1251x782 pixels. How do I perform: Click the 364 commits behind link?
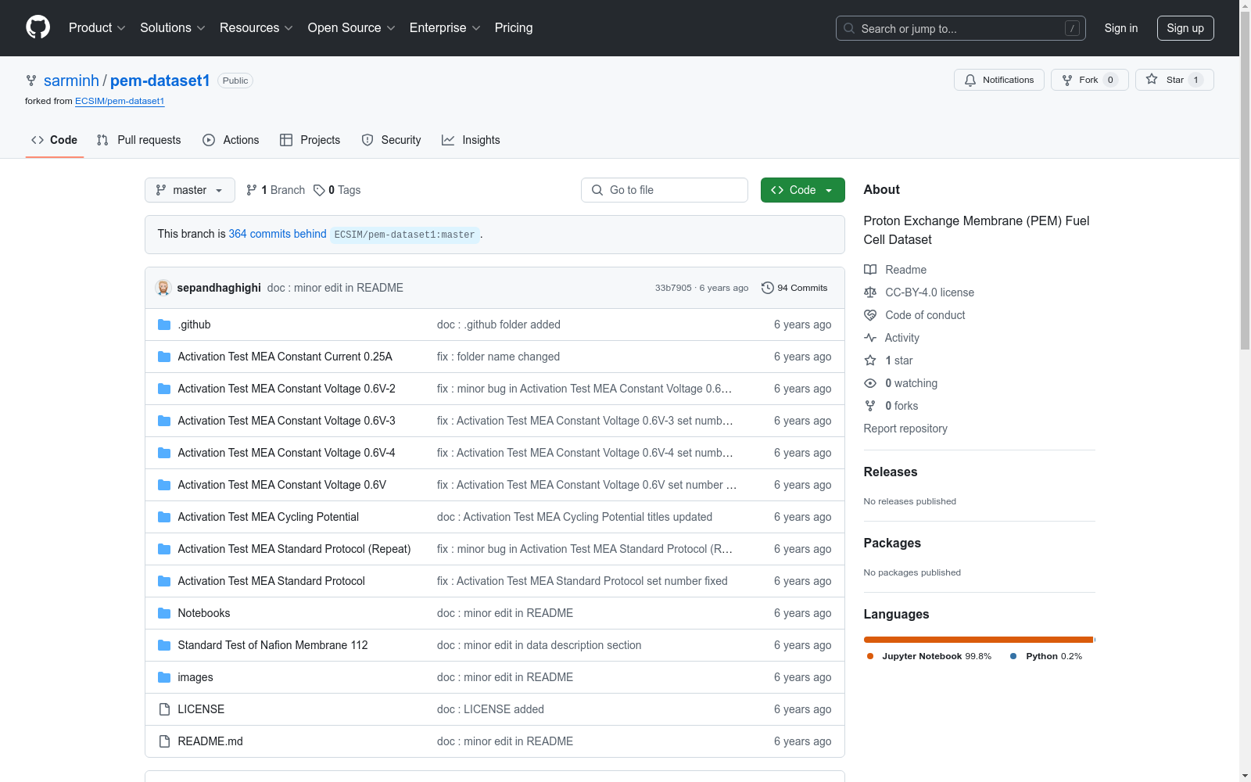tap(278, 234)
